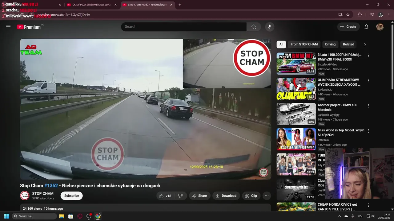
Task: Click the YouTube search field
Action: (x=184, y=27)
